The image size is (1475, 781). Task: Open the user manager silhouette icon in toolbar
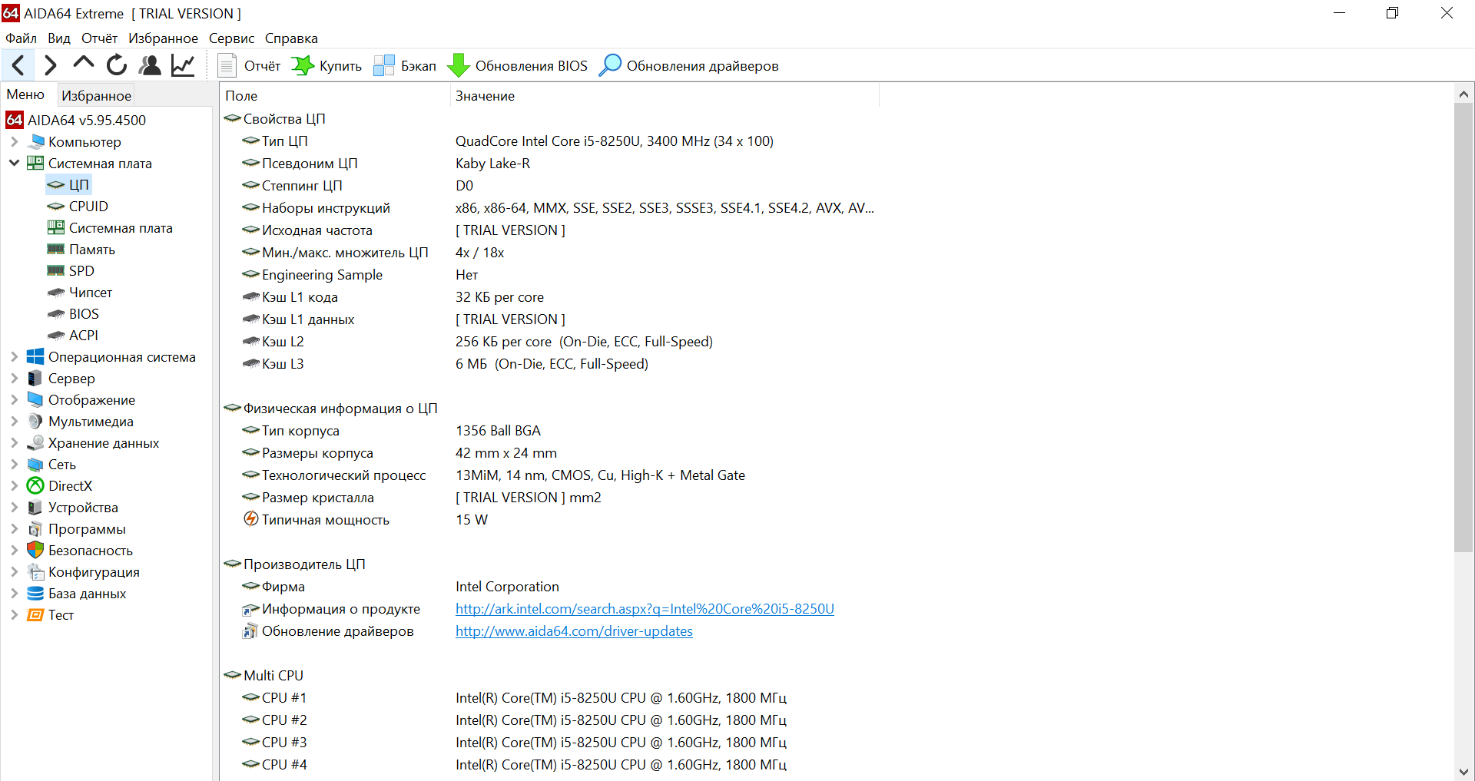point(150,65)
